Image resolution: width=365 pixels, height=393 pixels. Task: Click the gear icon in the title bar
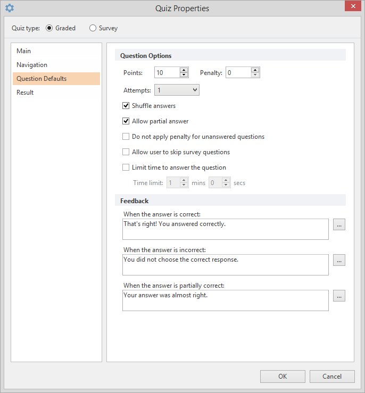click(10, 8)
